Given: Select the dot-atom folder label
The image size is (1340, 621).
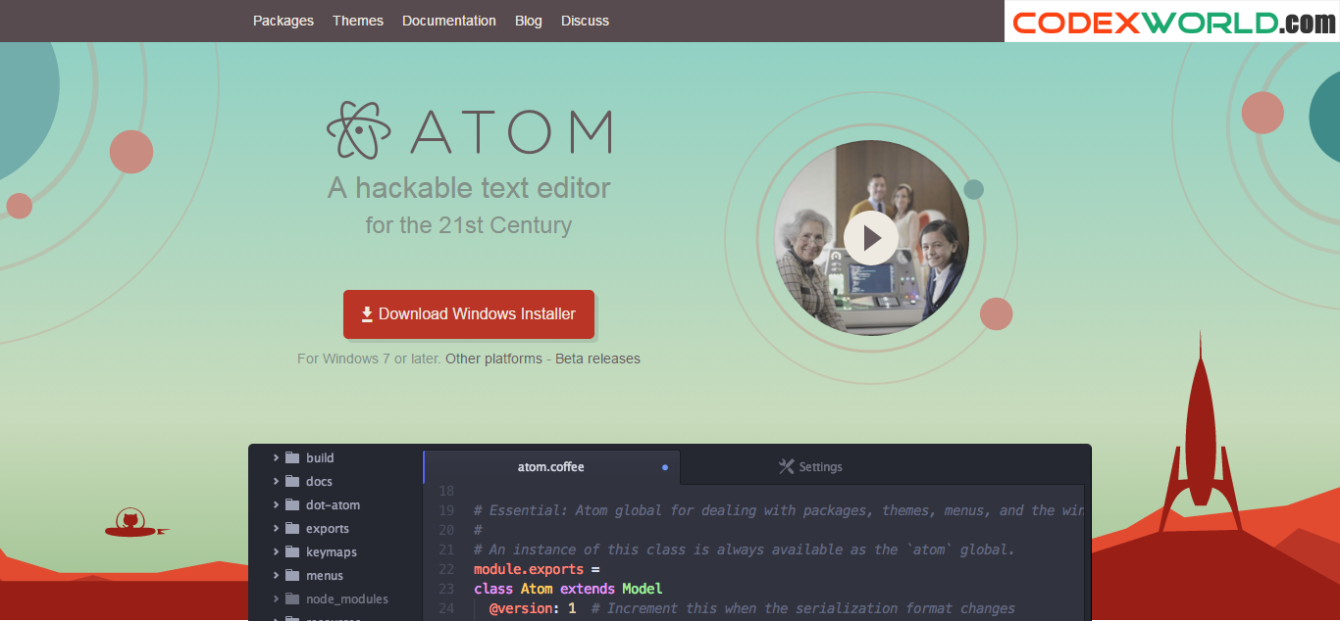Looking at the screenshot, I should [x=333, y=504].
